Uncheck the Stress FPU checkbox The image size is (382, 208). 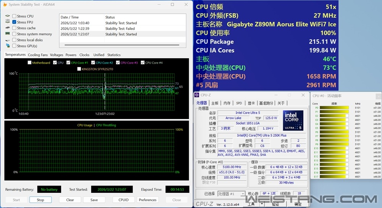pos(14,22)
